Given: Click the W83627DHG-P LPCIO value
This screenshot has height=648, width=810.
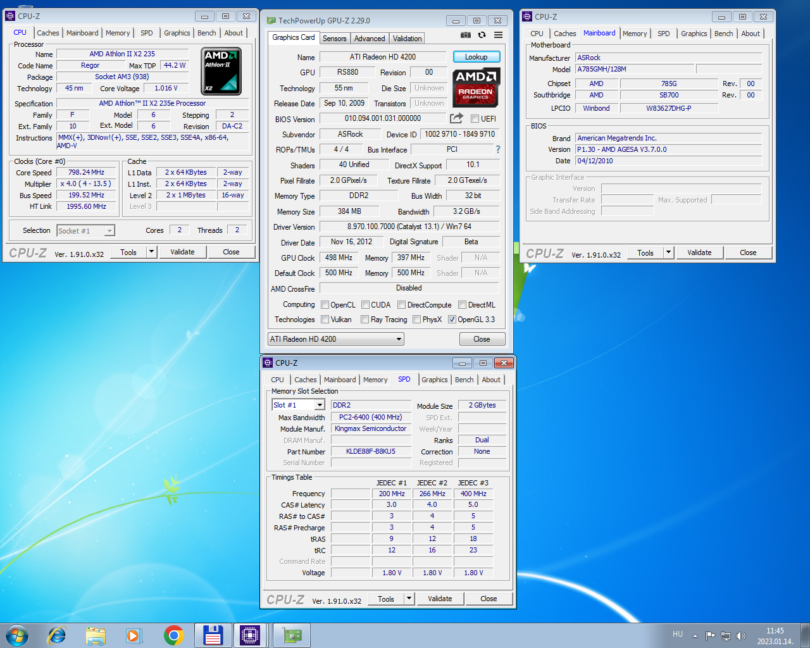Looking at the screenshot, I should click(x=669, y=108).
